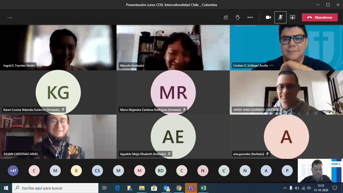This screenshot has height=193, width=343.
Task: Toggle the microphone mute button
Action: 280,17
